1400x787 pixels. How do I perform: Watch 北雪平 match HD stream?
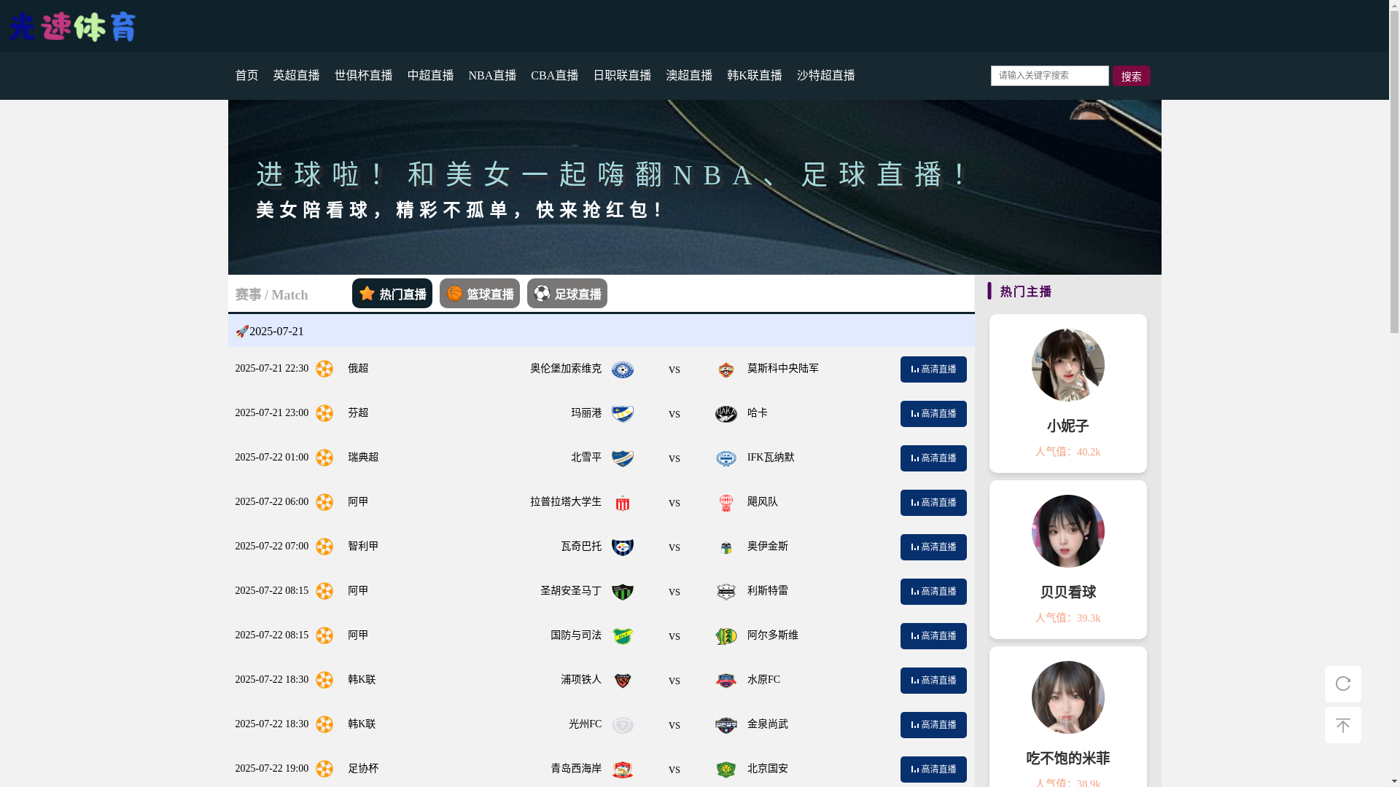(933, 458)
